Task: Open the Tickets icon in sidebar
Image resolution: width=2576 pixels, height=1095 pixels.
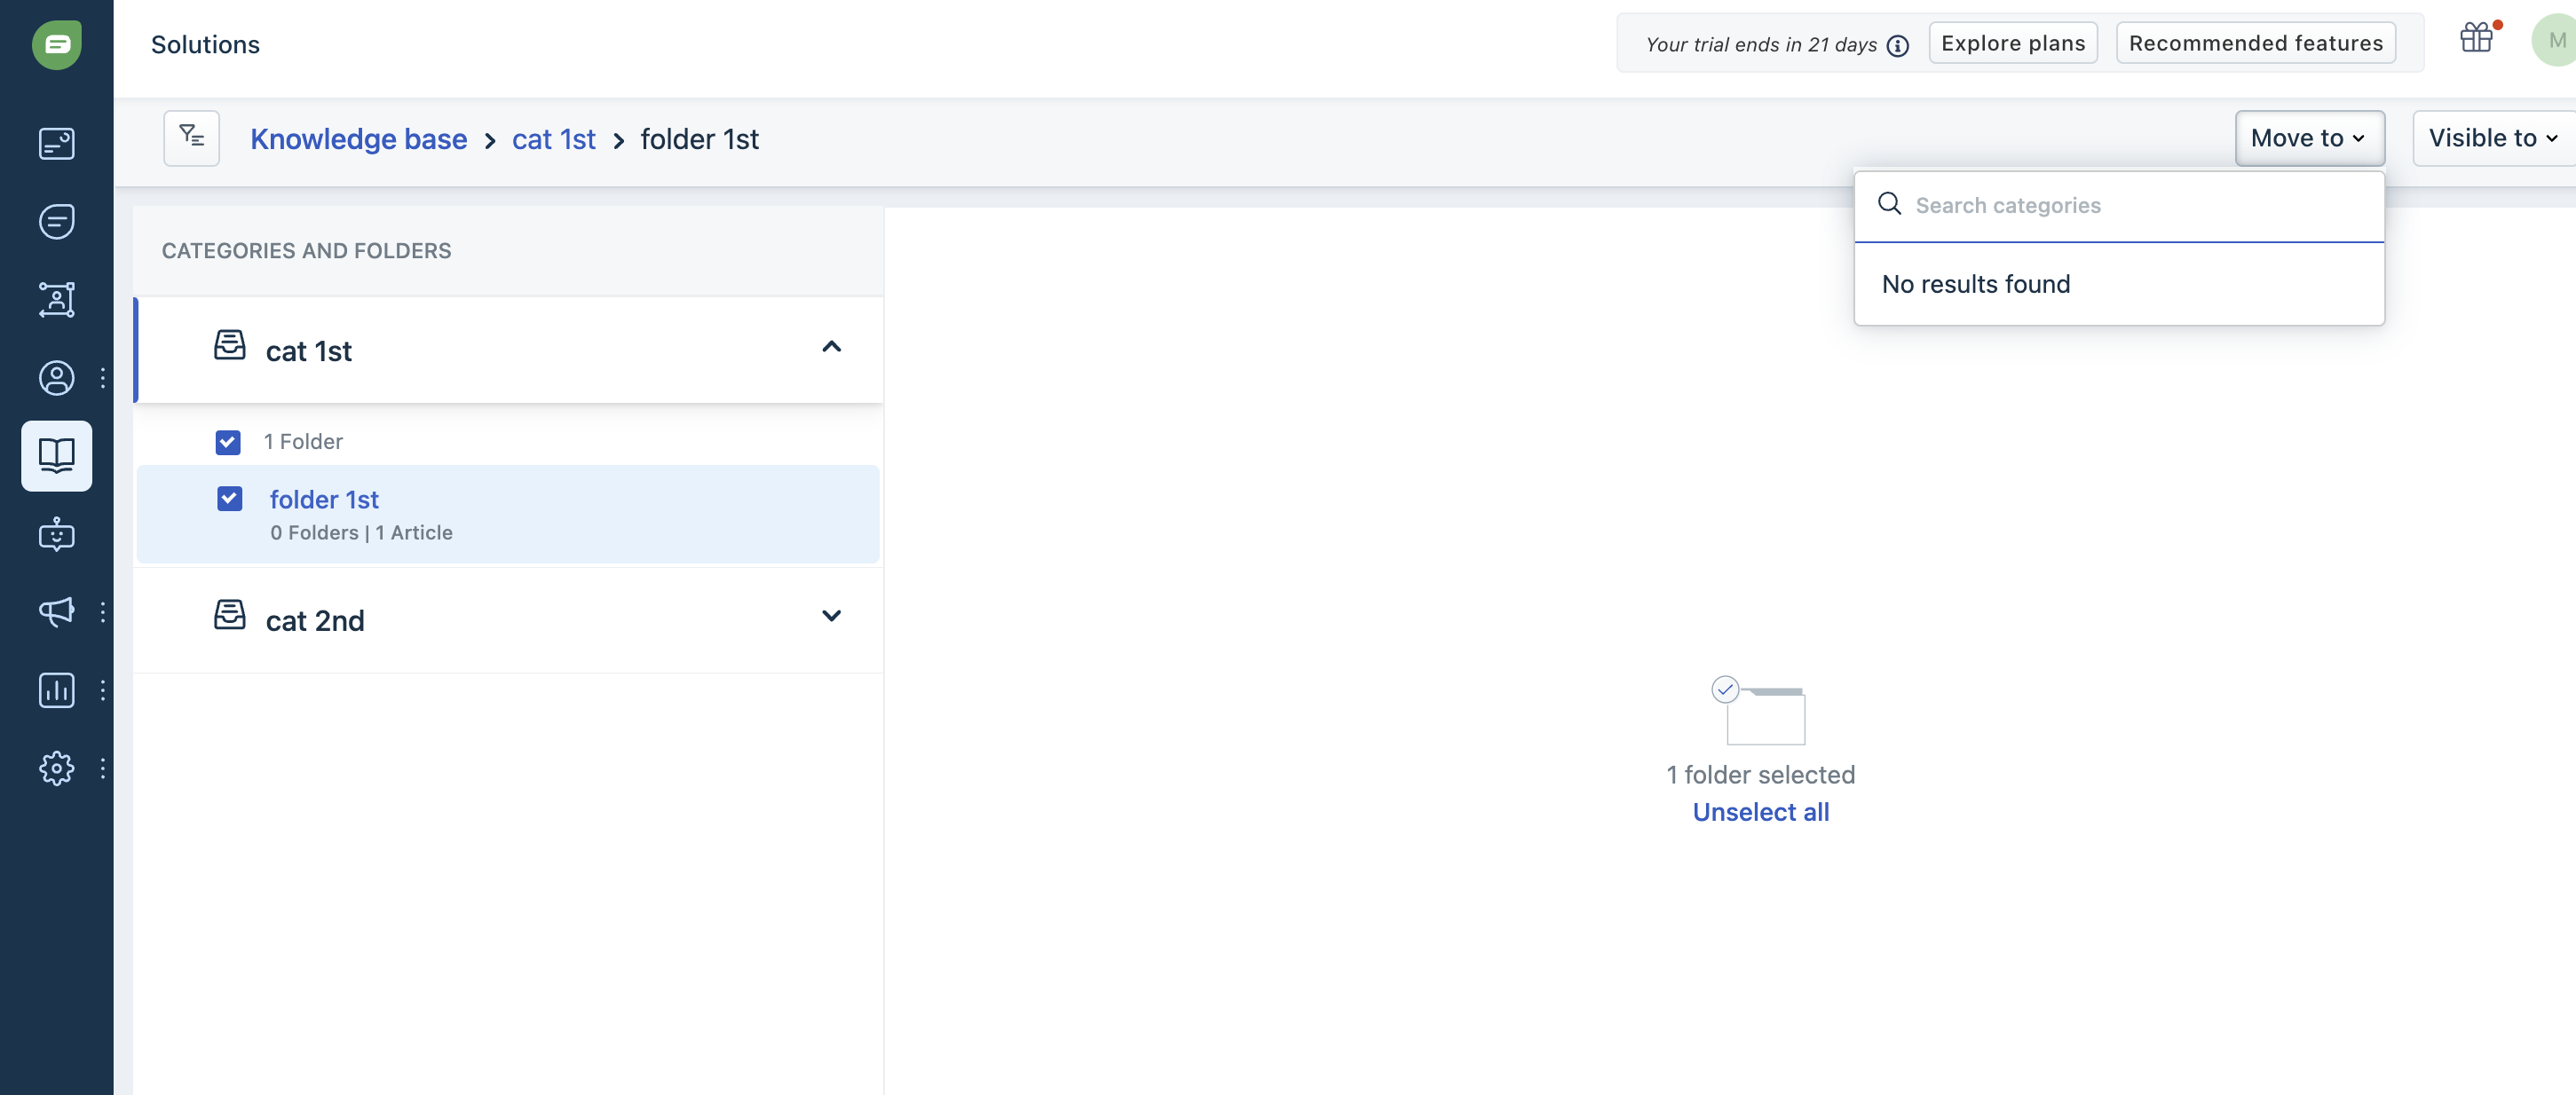Action: (x=56, y=143)
